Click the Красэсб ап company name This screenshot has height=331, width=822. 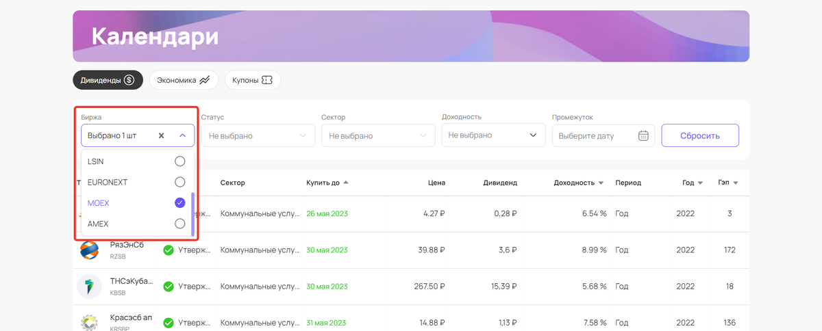(132, 318)
